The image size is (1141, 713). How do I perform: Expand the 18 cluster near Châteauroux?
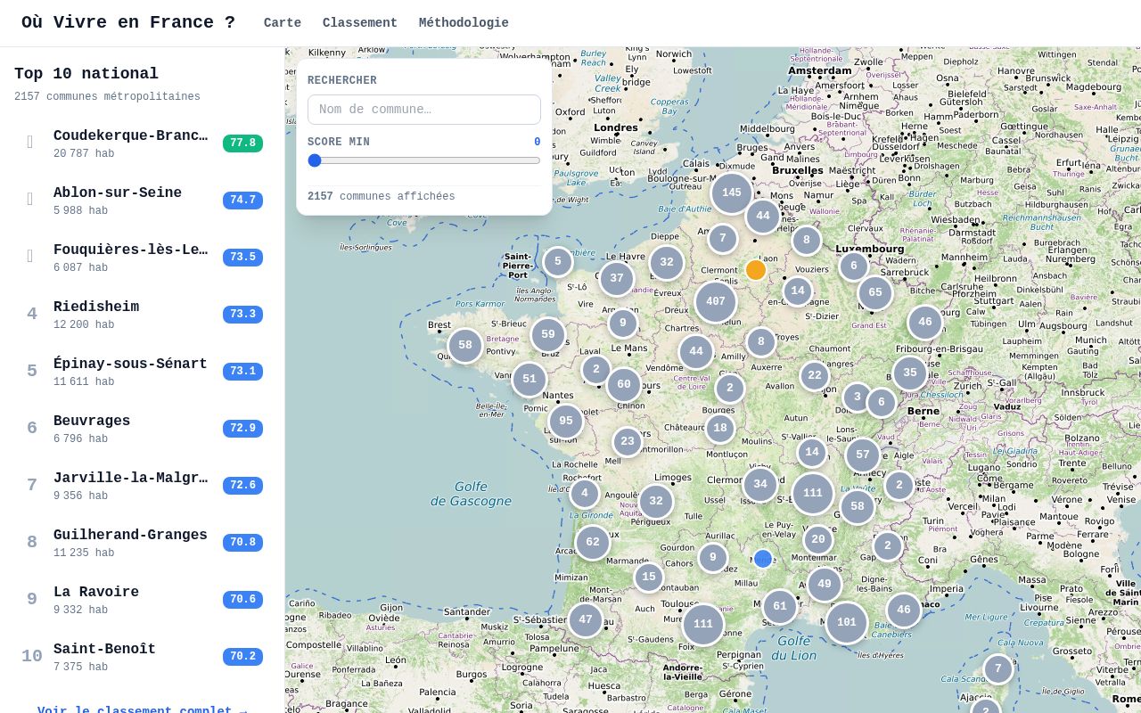point(720,428)
